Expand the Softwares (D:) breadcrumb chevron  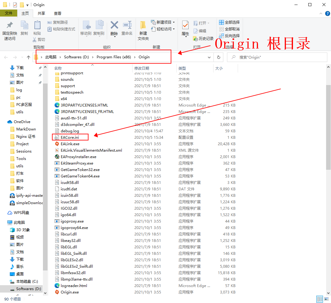pos(93,57)
